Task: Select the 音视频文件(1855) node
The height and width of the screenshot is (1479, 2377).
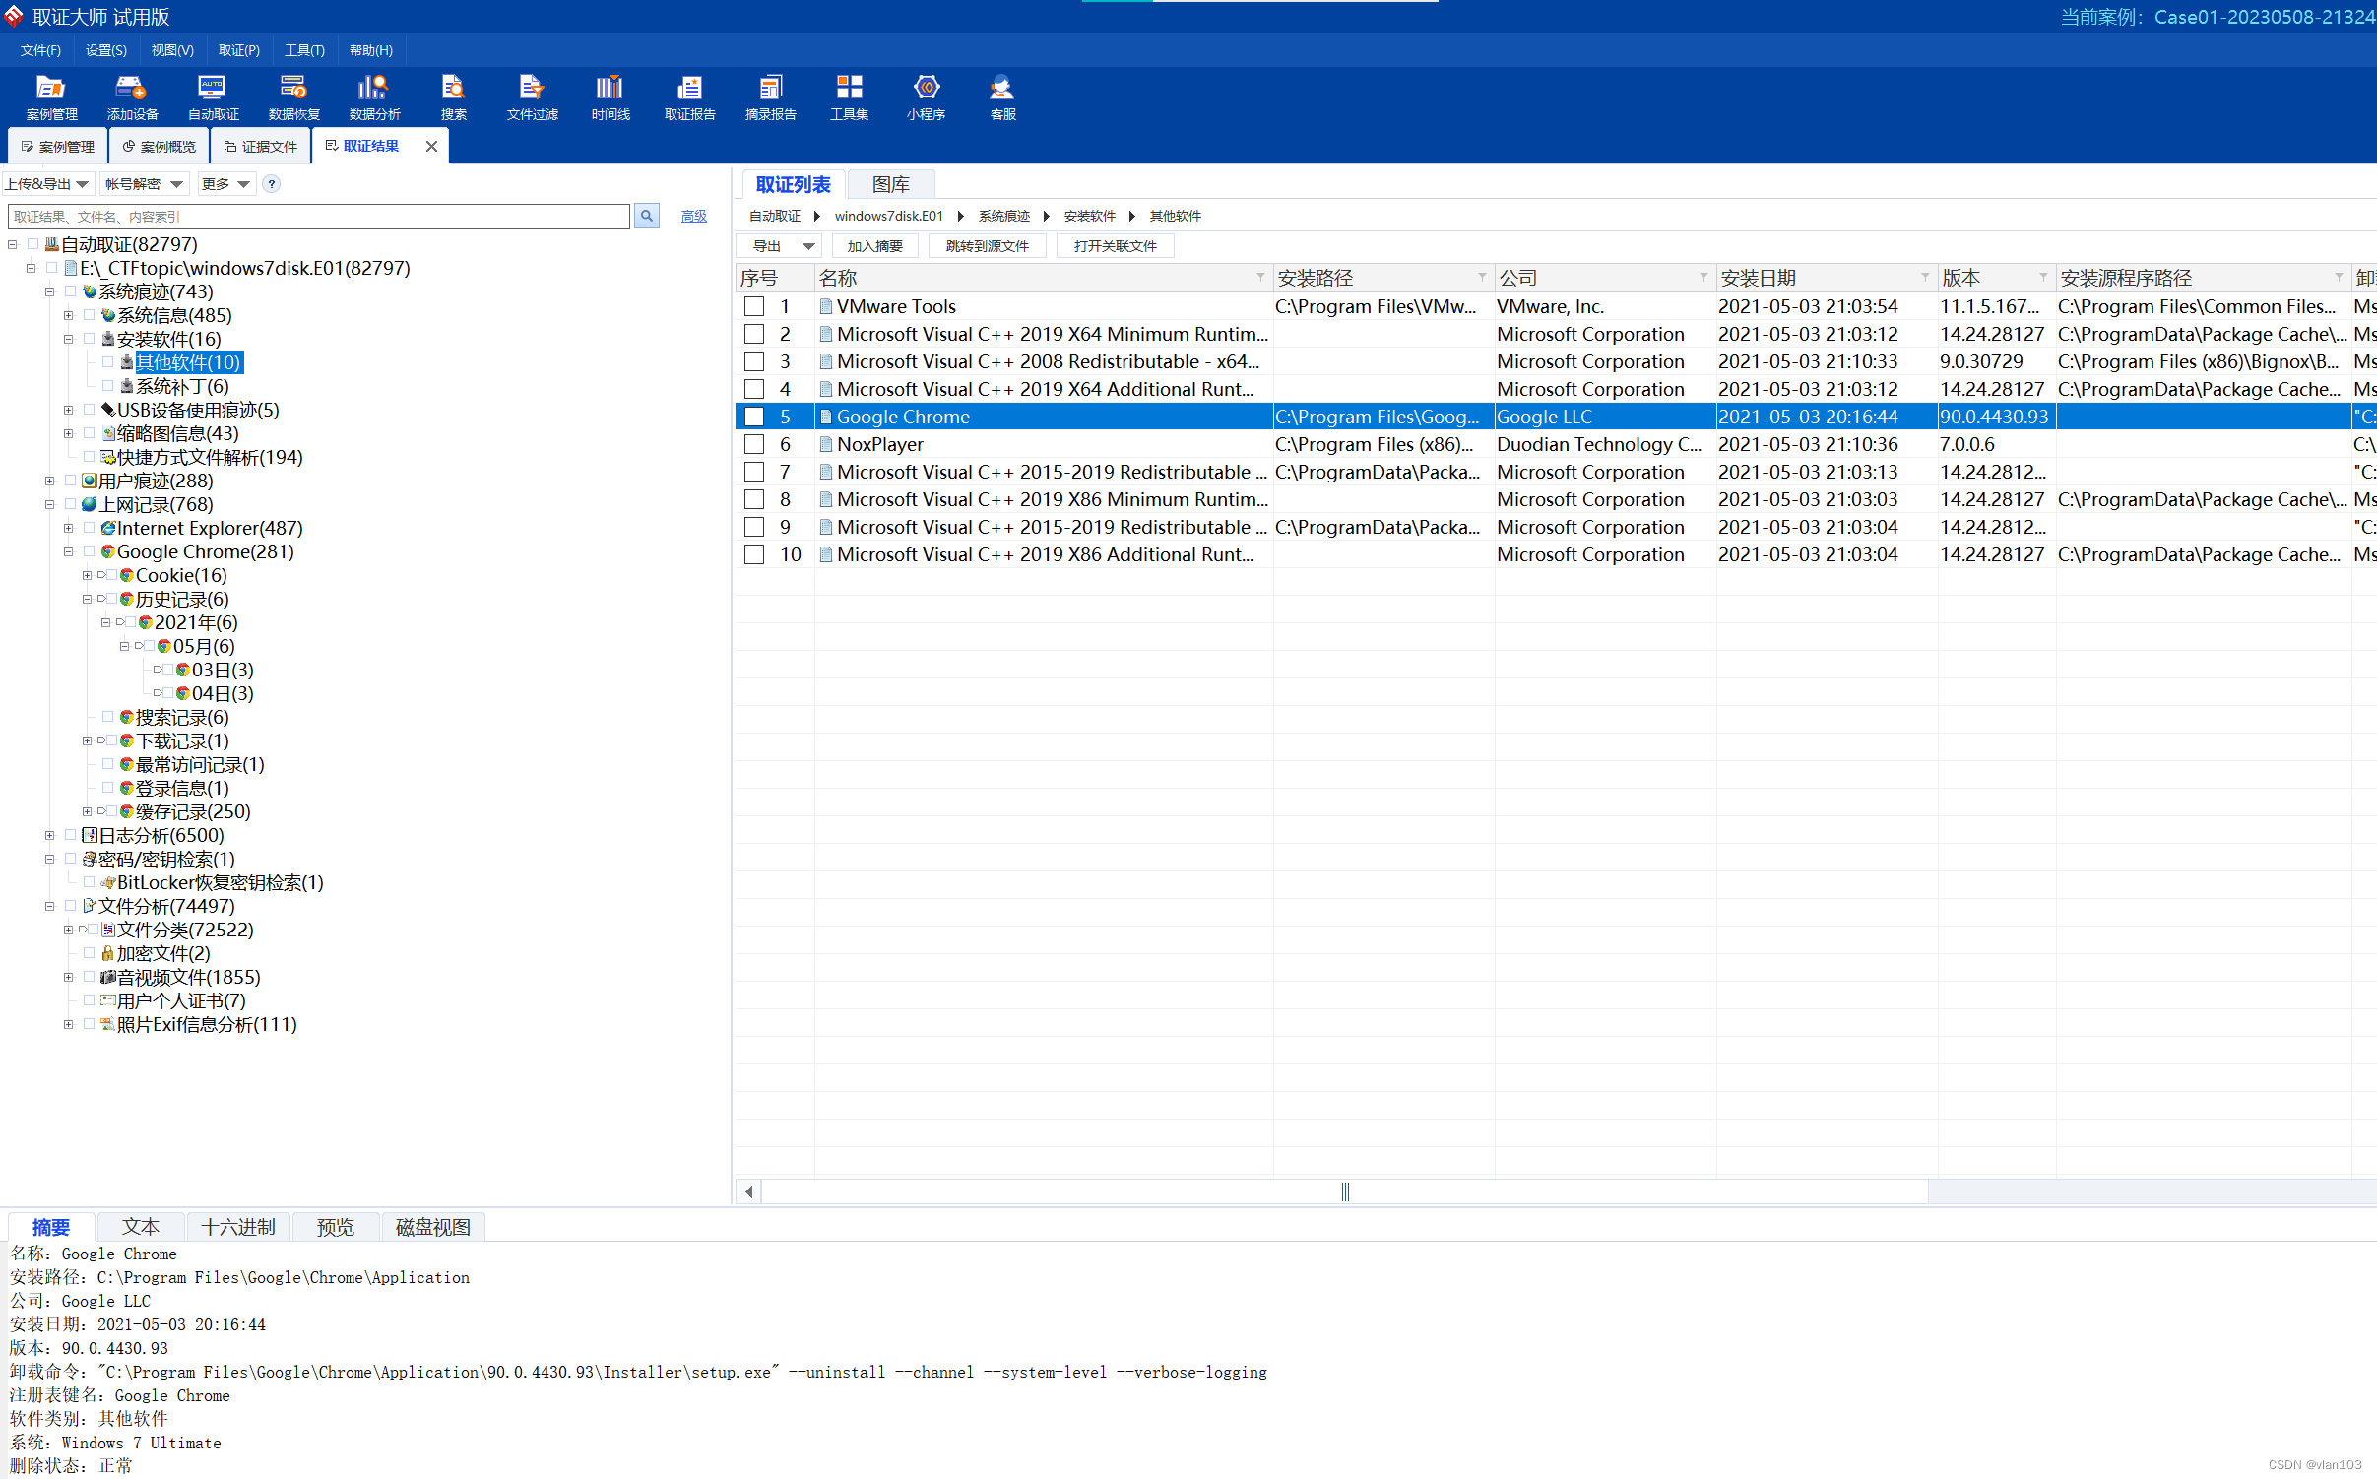Action: pos(188,977)
